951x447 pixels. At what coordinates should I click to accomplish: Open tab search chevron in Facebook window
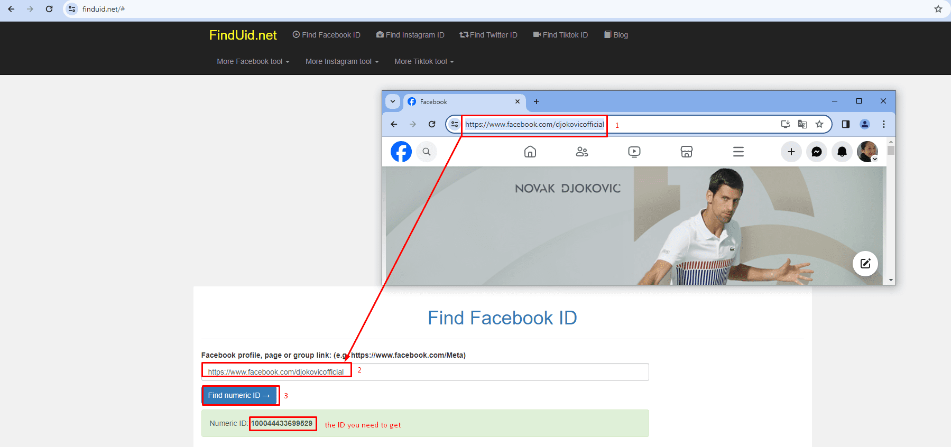393,101
